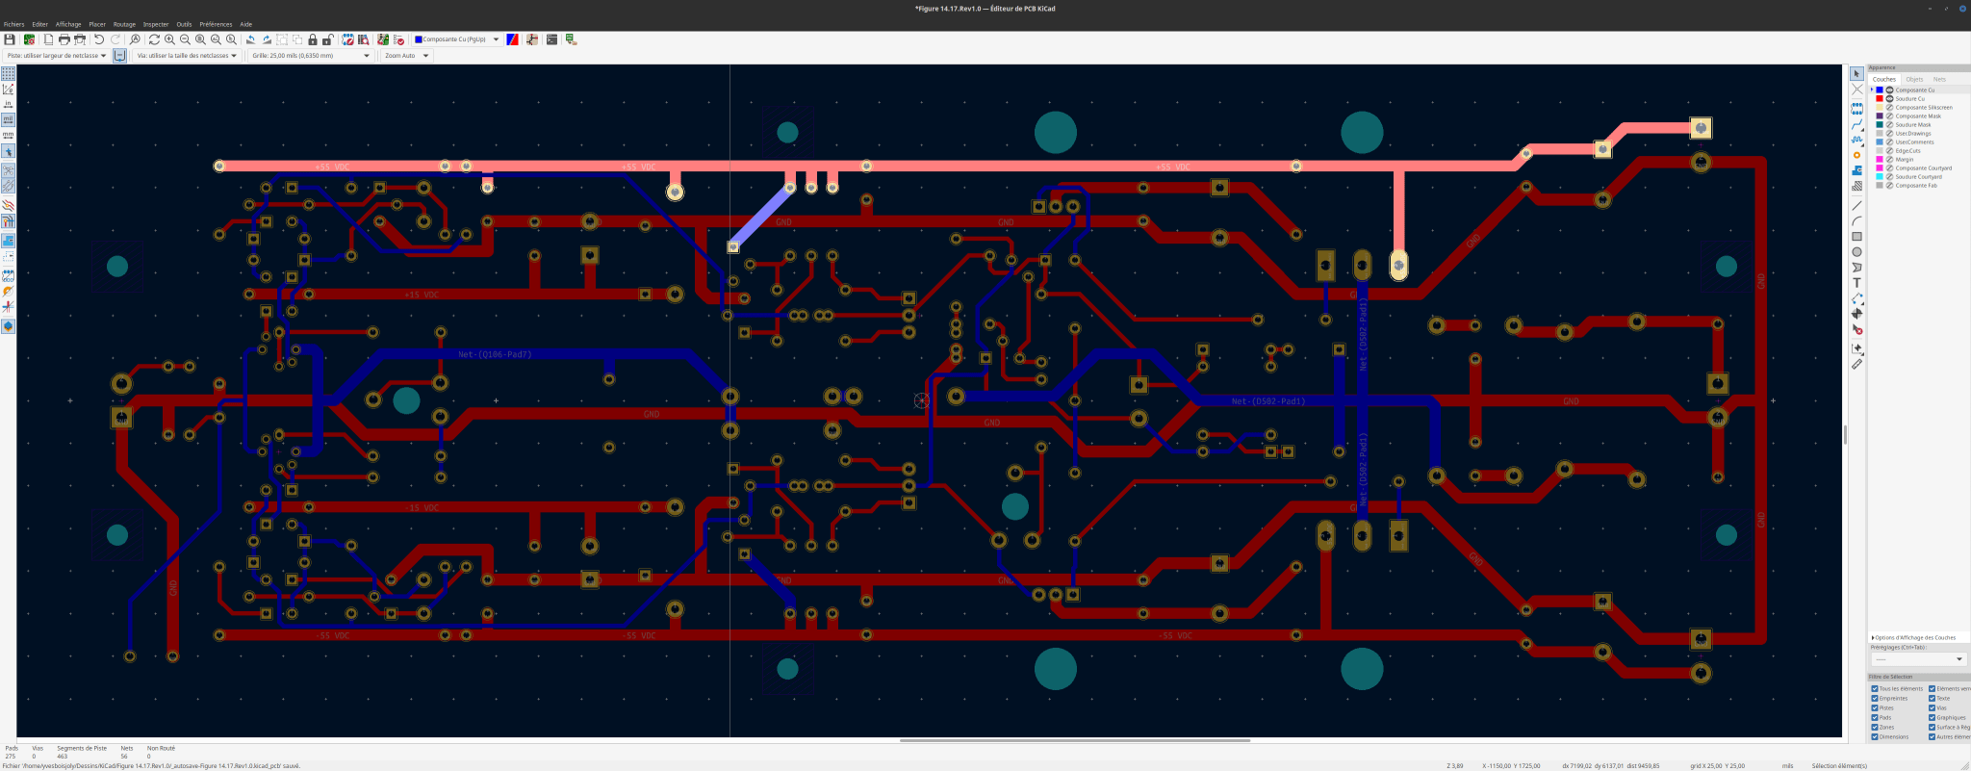Uncheck Tous les éléments checkbox

pyautogui.click(x=1875, y=688)
